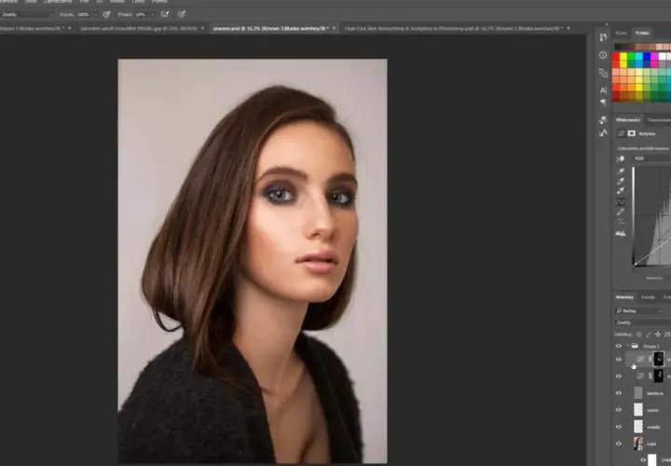This screenshot has height=466, width=671.
Task: Choose edit points to modify curve tool
Action: [x=621, y=201]
